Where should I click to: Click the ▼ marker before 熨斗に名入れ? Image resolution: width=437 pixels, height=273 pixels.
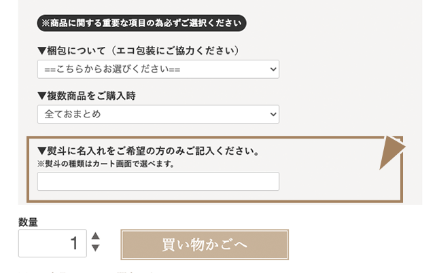(x=41, y=150)
